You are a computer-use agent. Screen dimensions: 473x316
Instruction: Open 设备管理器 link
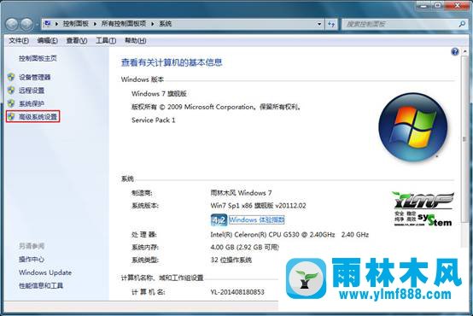click(x=35, y=77)
